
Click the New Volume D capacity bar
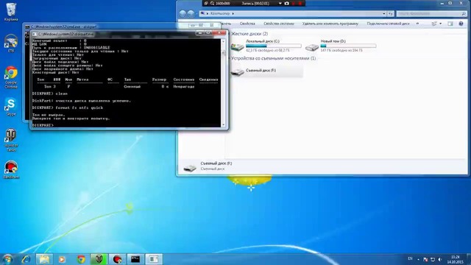click(348, 46)
